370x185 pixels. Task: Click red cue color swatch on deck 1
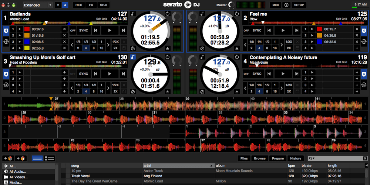click(27, 29)
